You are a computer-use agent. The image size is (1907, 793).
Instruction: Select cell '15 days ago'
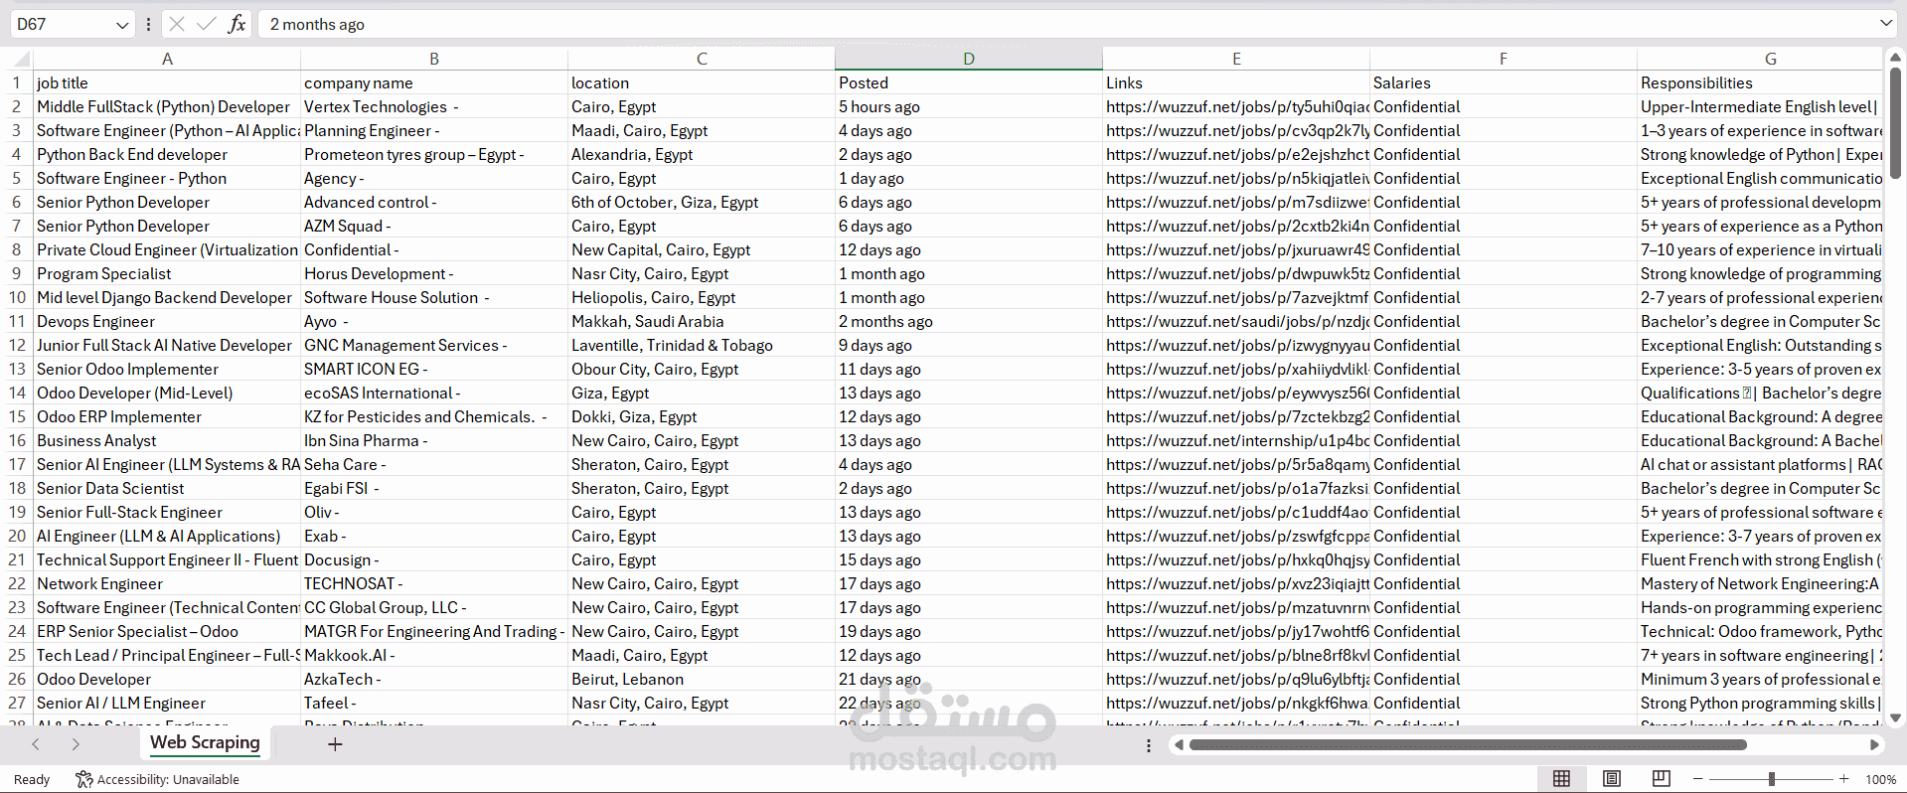[x=969, y=559]
